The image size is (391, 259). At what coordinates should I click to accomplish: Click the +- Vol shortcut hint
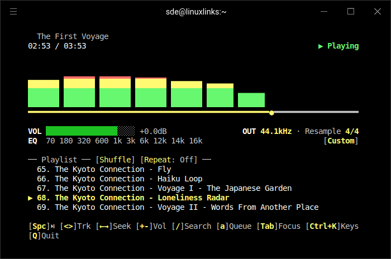pyautogui.click(x=151, y=226)
